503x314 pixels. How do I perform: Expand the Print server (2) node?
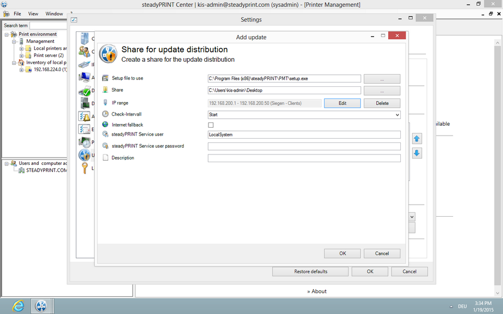21,55
